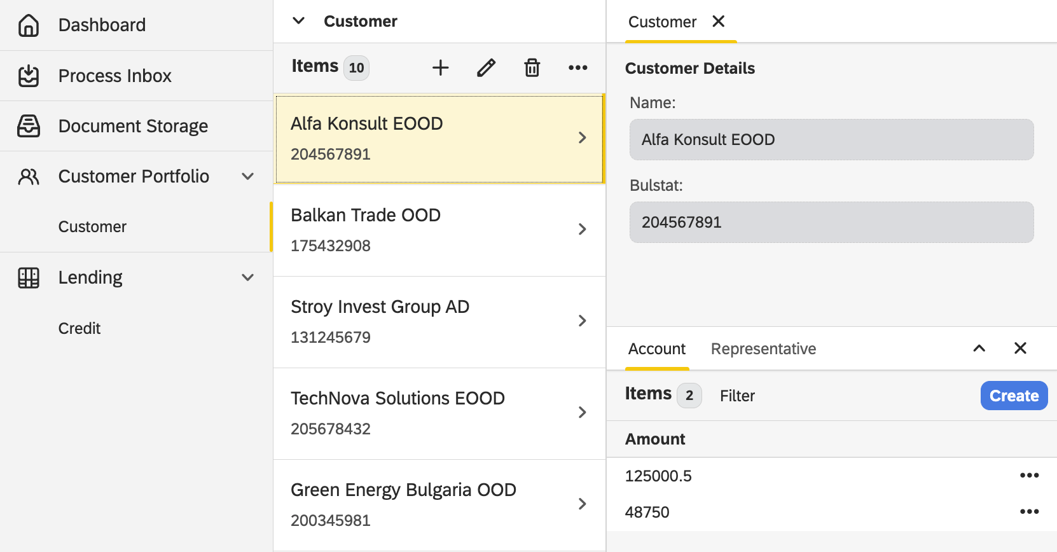Open Document Storage in the sidebar
Image resolution: width=1057 pixels, height=552 pixels.
133,126
